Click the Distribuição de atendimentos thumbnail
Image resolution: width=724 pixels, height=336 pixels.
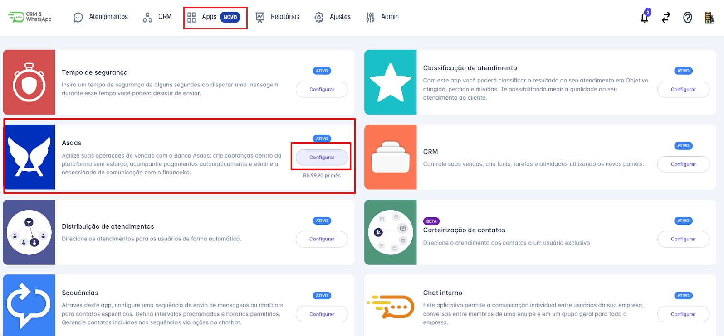[29, 232]
